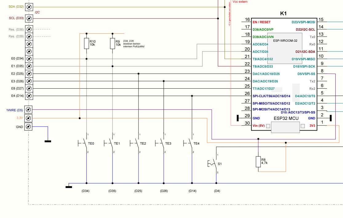Select resistor R10 symbol

tap(86, 44)
